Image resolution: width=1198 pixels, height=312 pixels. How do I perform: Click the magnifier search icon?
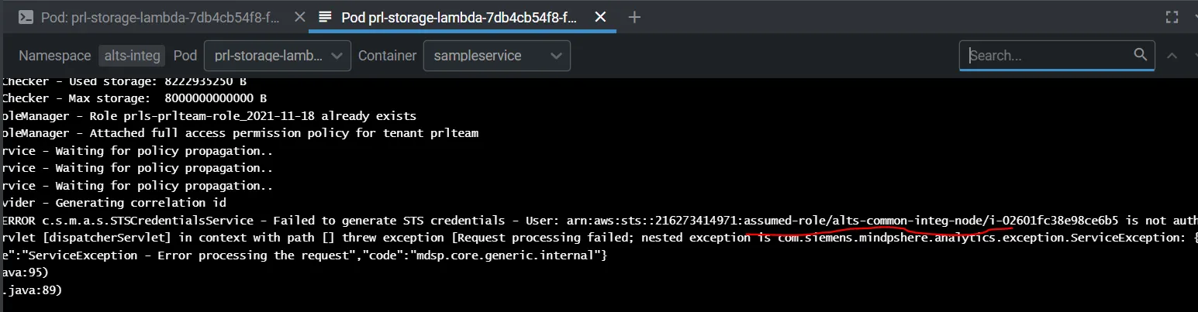click(x=1140, y=55)
